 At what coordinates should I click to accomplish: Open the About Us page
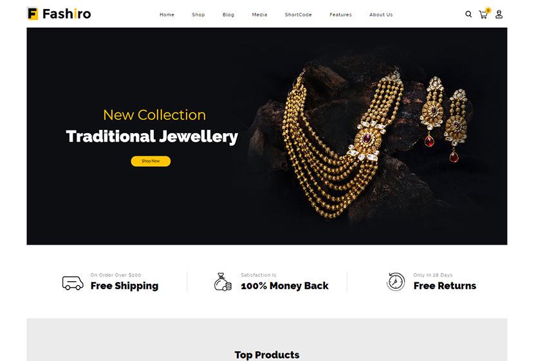coord(381,15)
